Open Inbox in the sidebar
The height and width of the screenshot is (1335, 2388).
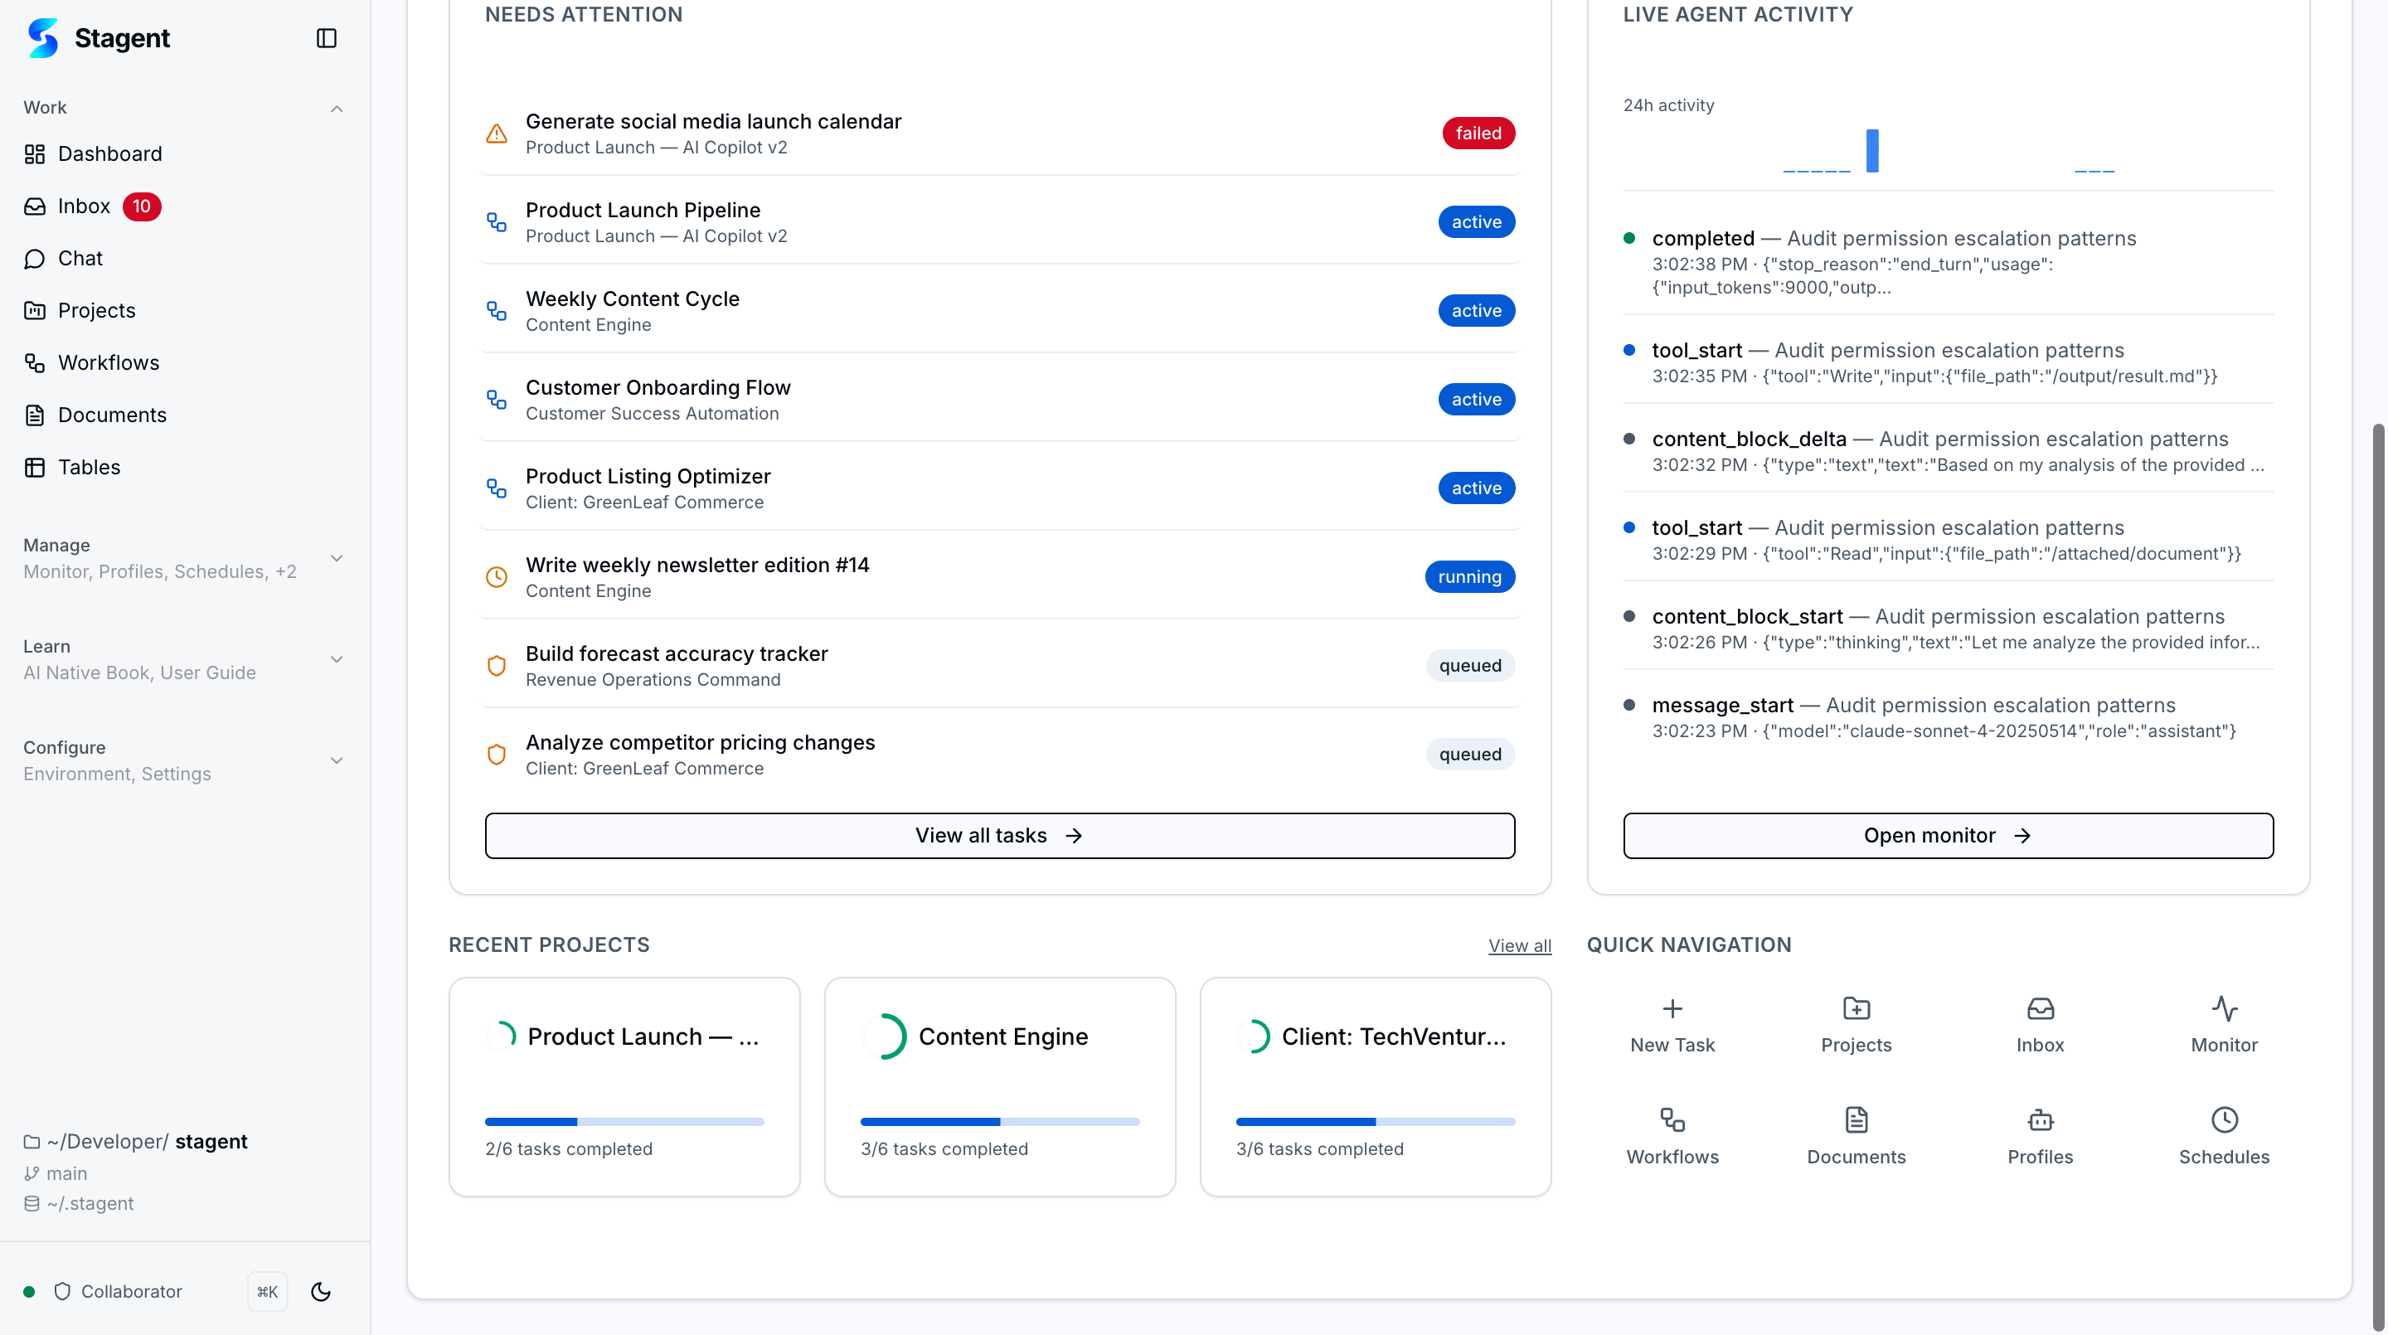point(84,206)
